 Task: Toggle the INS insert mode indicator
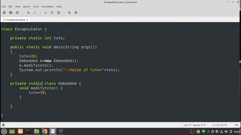point(236,125)
